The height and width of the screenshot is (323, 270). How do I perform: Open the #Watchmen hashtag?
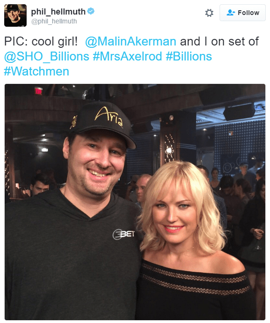(36, 71)
